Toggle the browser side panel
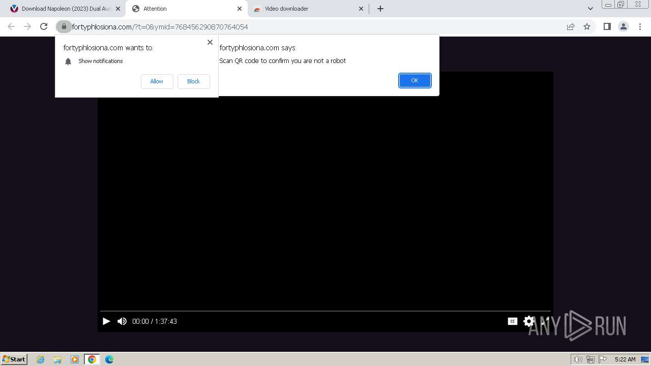The width and height of the screenshot is (651, 366). coord(607,26)
